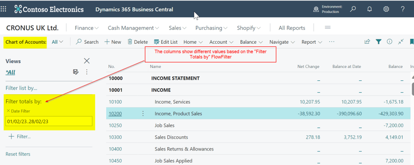
Task: Open row options for Income, Product Sales
Action: (x=143, y=114)
